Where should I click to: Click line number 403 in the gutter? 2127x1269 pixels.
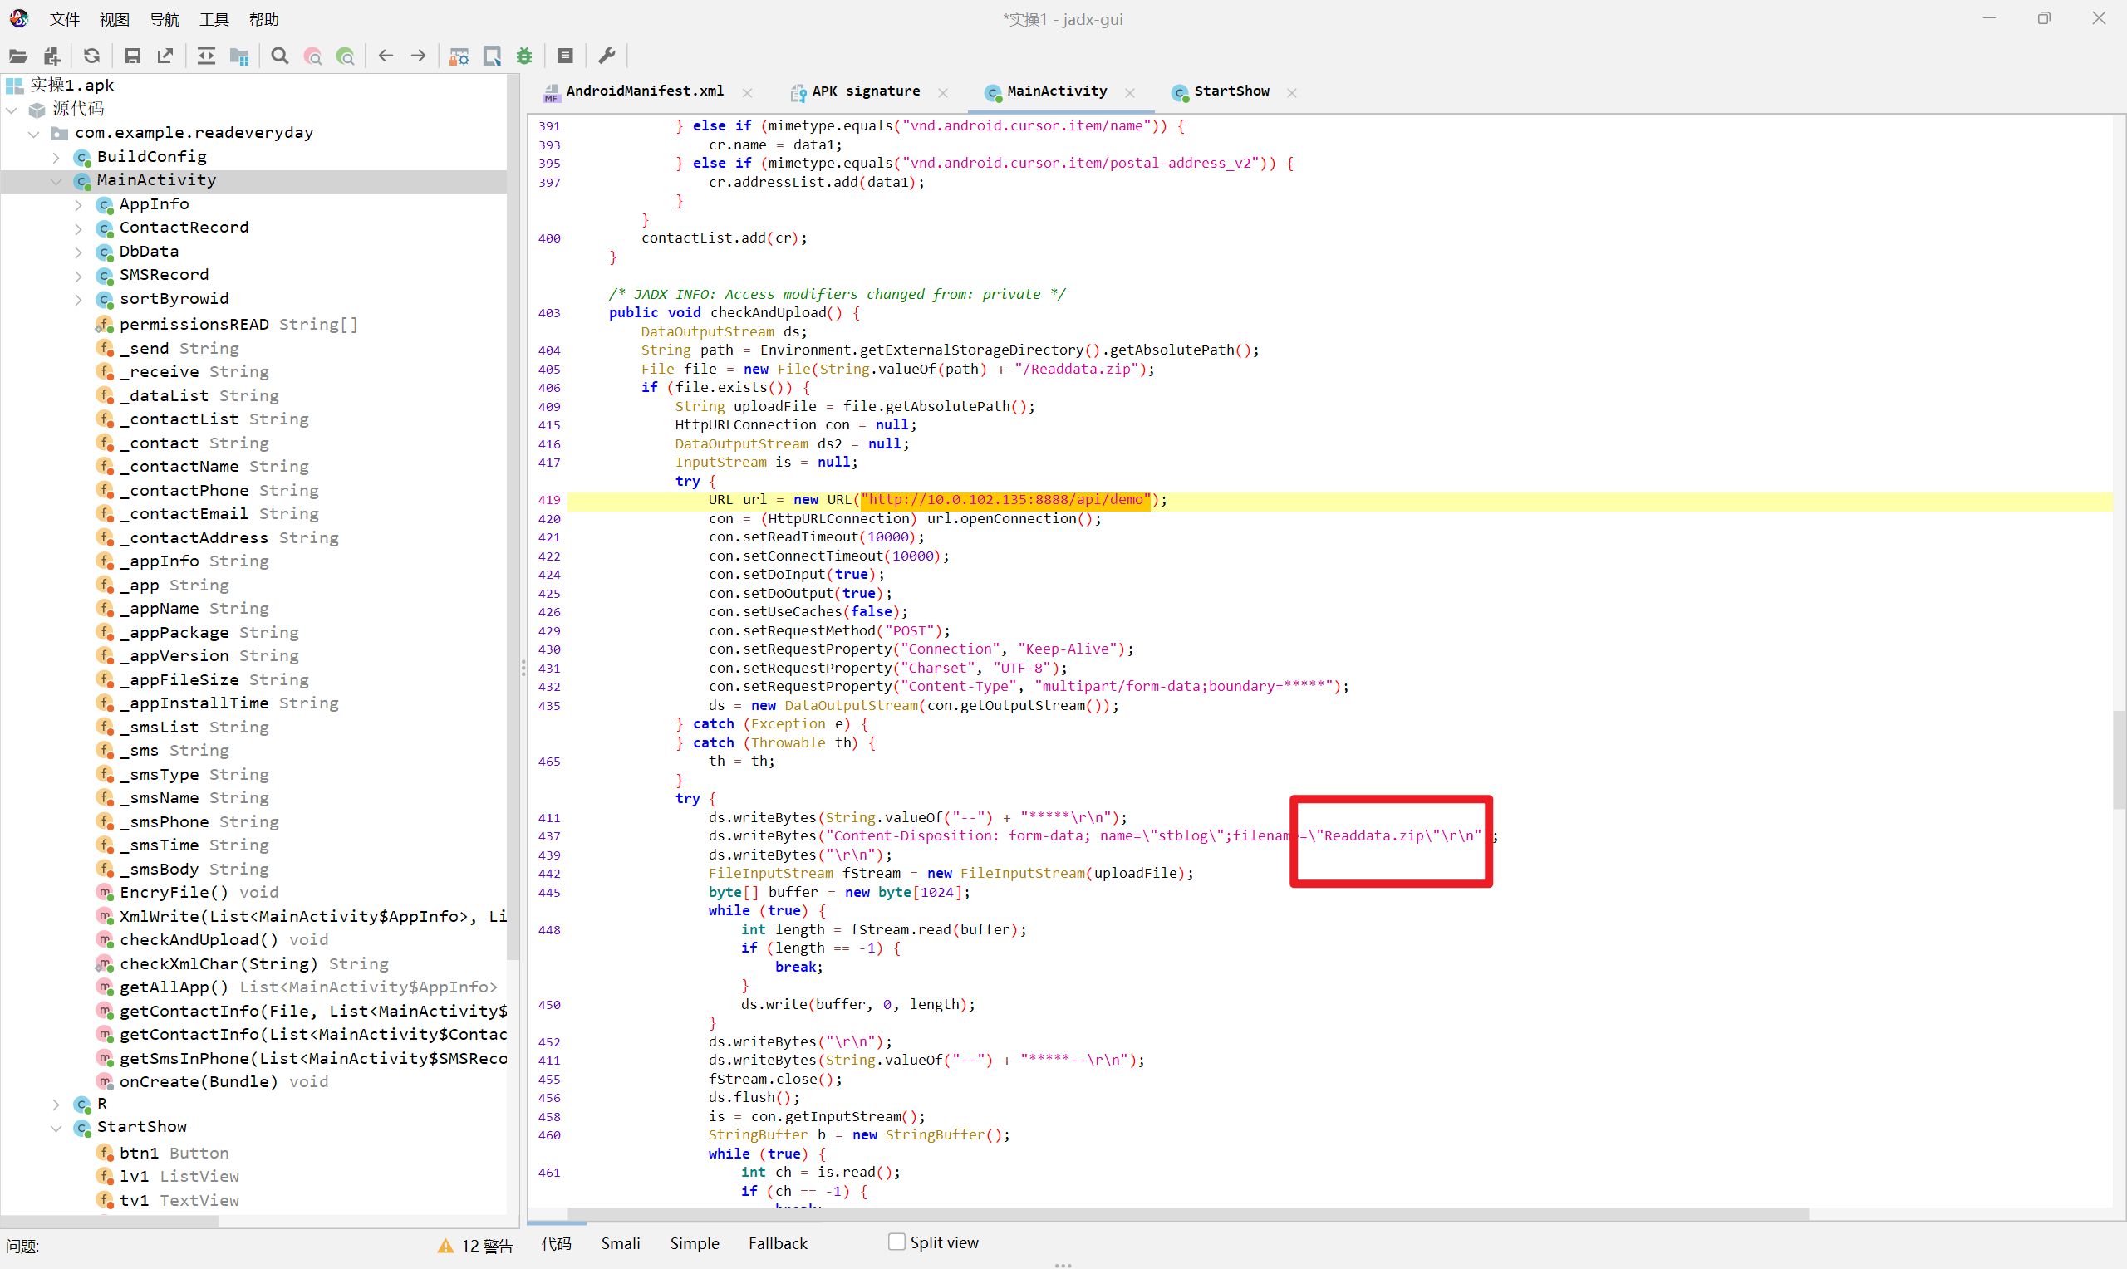coord(549,313)
